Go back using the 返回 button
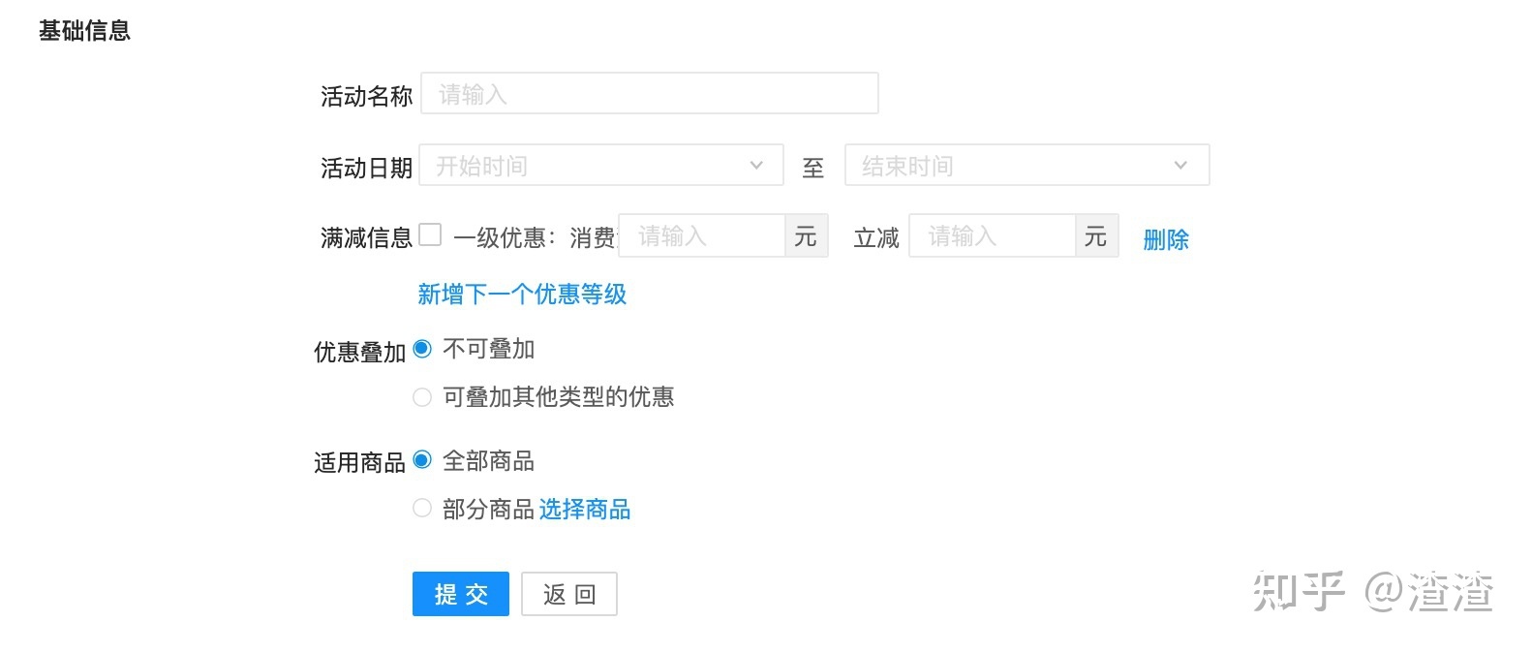This screenshot has height=653, width=1532. coord(569,594)
